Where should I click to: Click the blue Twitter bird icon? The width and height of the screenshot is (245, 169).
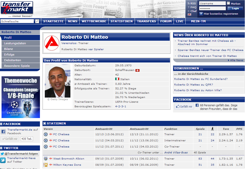[x=3, y=160]
